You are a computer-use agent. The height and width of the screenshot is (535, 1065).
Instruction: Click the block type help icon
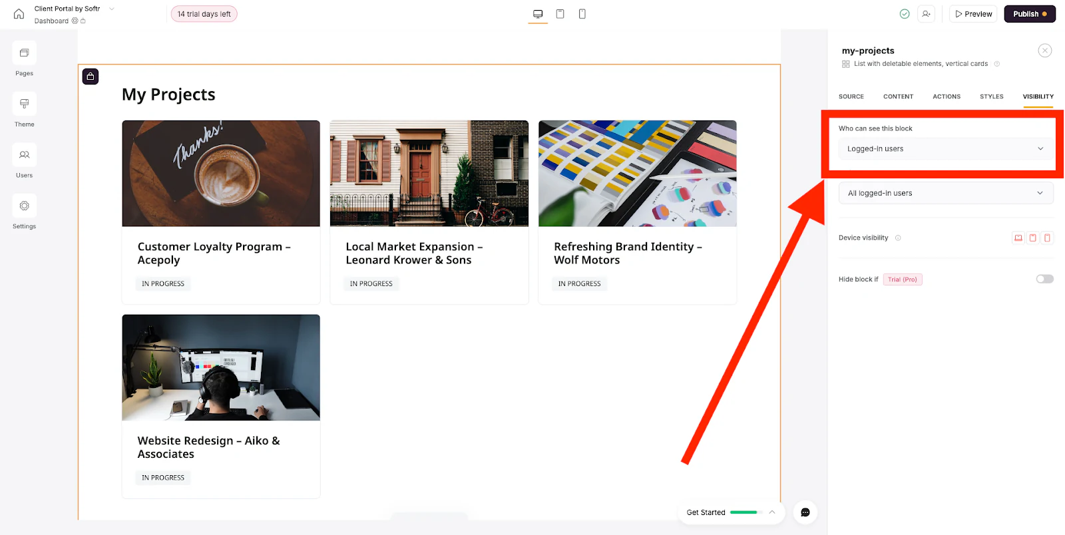[x=997, y=64]
